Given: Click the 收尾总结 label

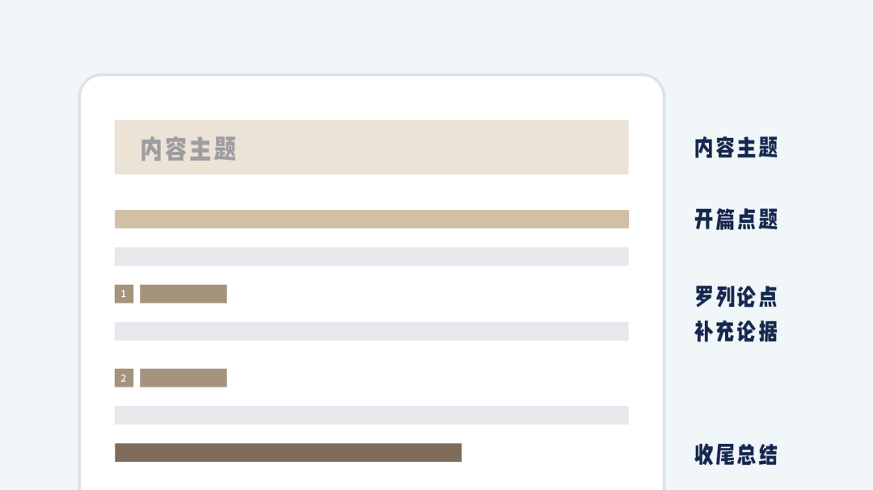Looking at the screenshot, I should pos(736,454).
